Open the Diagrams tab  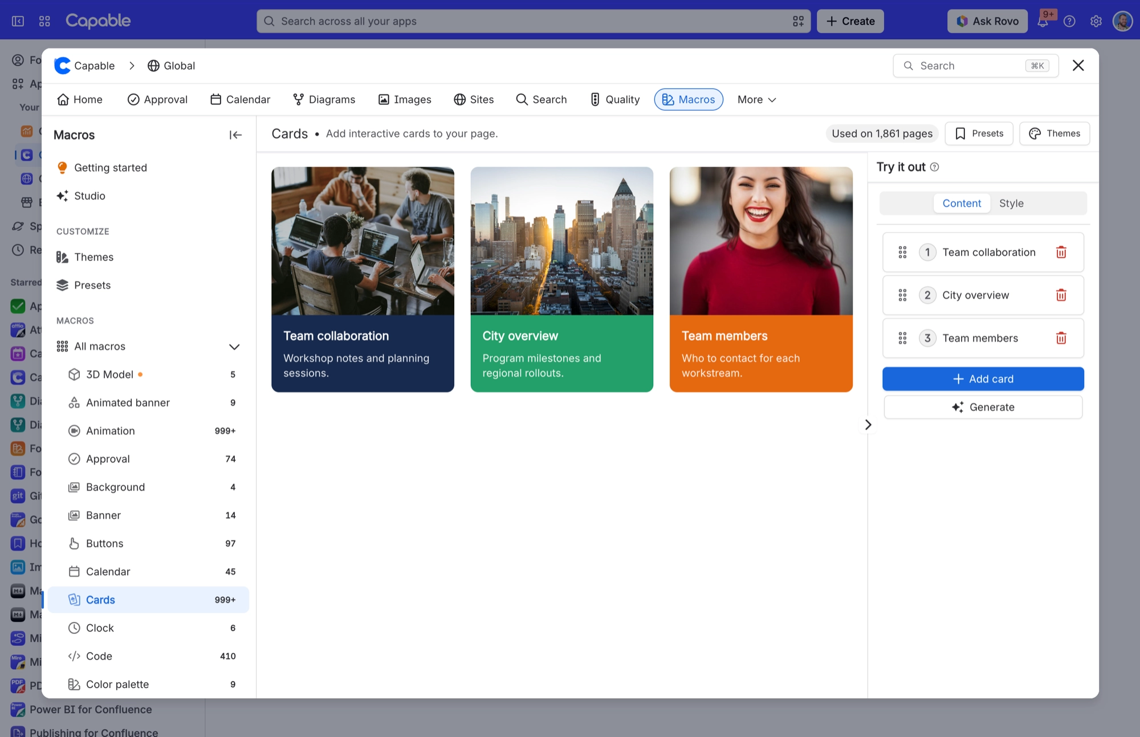pos(324,100)
